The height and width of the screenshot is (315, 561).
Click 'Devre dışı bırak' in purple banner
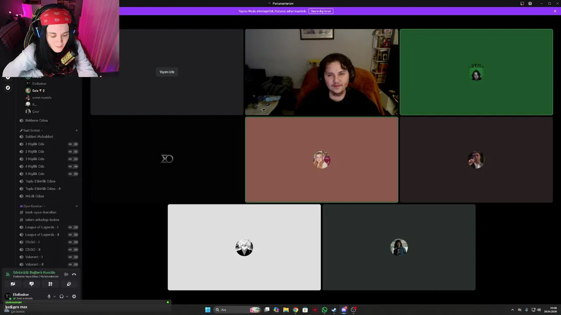pyautogui.click(x=321, y=11)
